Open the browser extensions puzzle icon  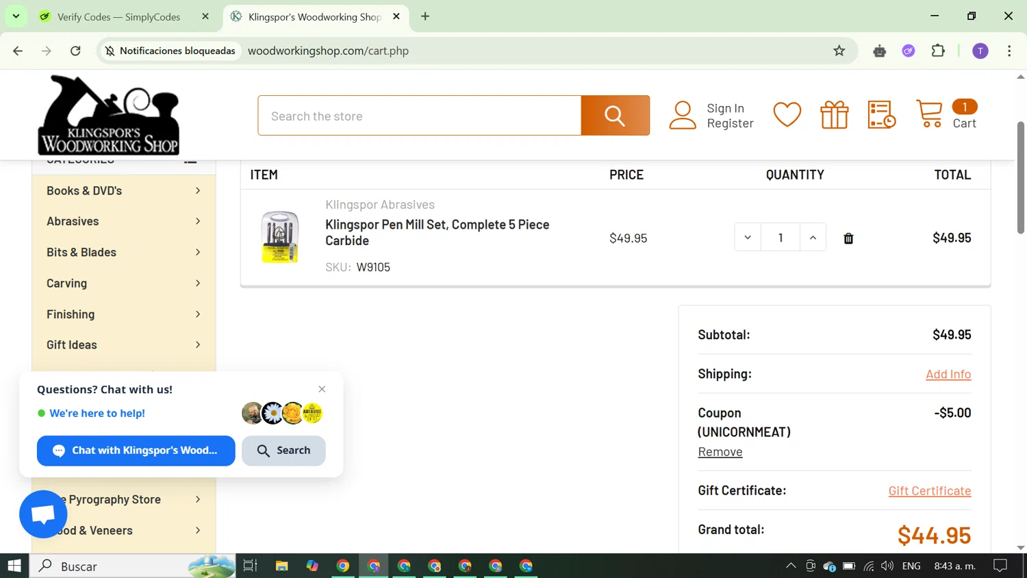[938, 51]
